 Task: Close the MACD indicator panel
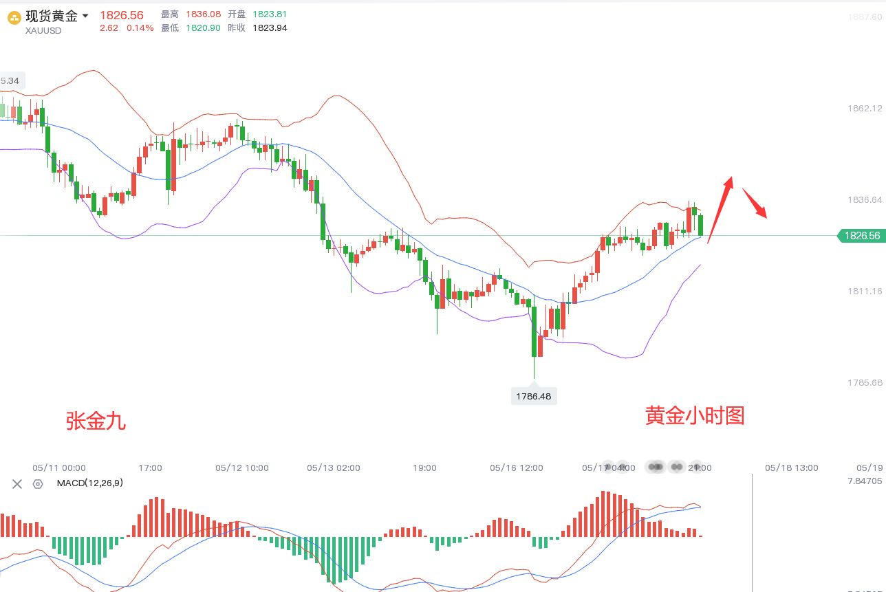pyautogui.click(x=17, y=484)
